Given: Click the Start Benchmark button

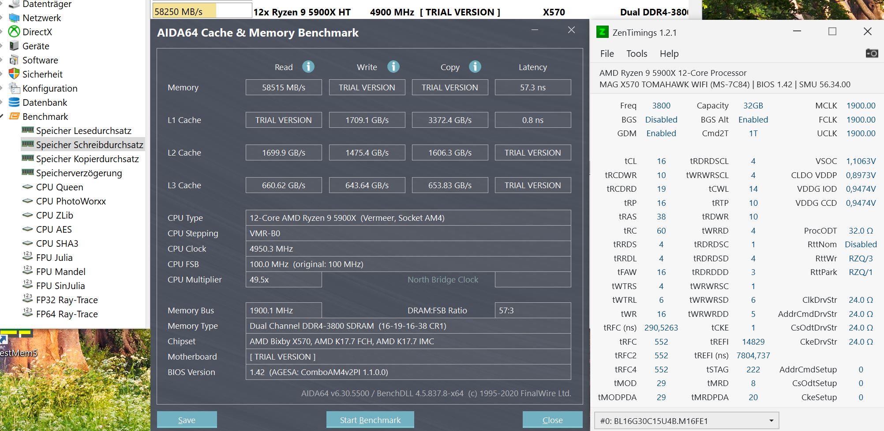Looking at the screenshot, I should [x=370, y=420].
